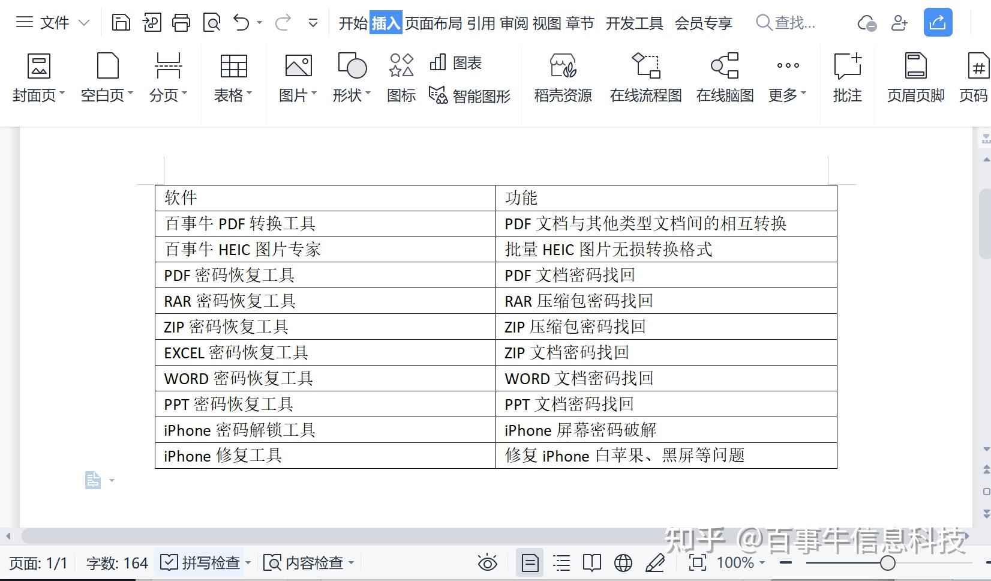Switch to the 视图 tab
The image size is (991, 581).
click(547, 23)
